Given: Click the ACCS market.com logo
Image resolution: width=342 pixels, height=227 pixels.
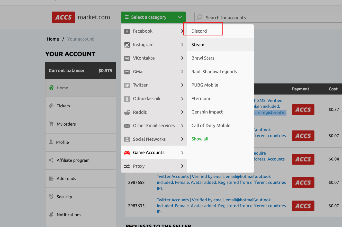Looking at the screenshot, I should click(x=81, y=17).
